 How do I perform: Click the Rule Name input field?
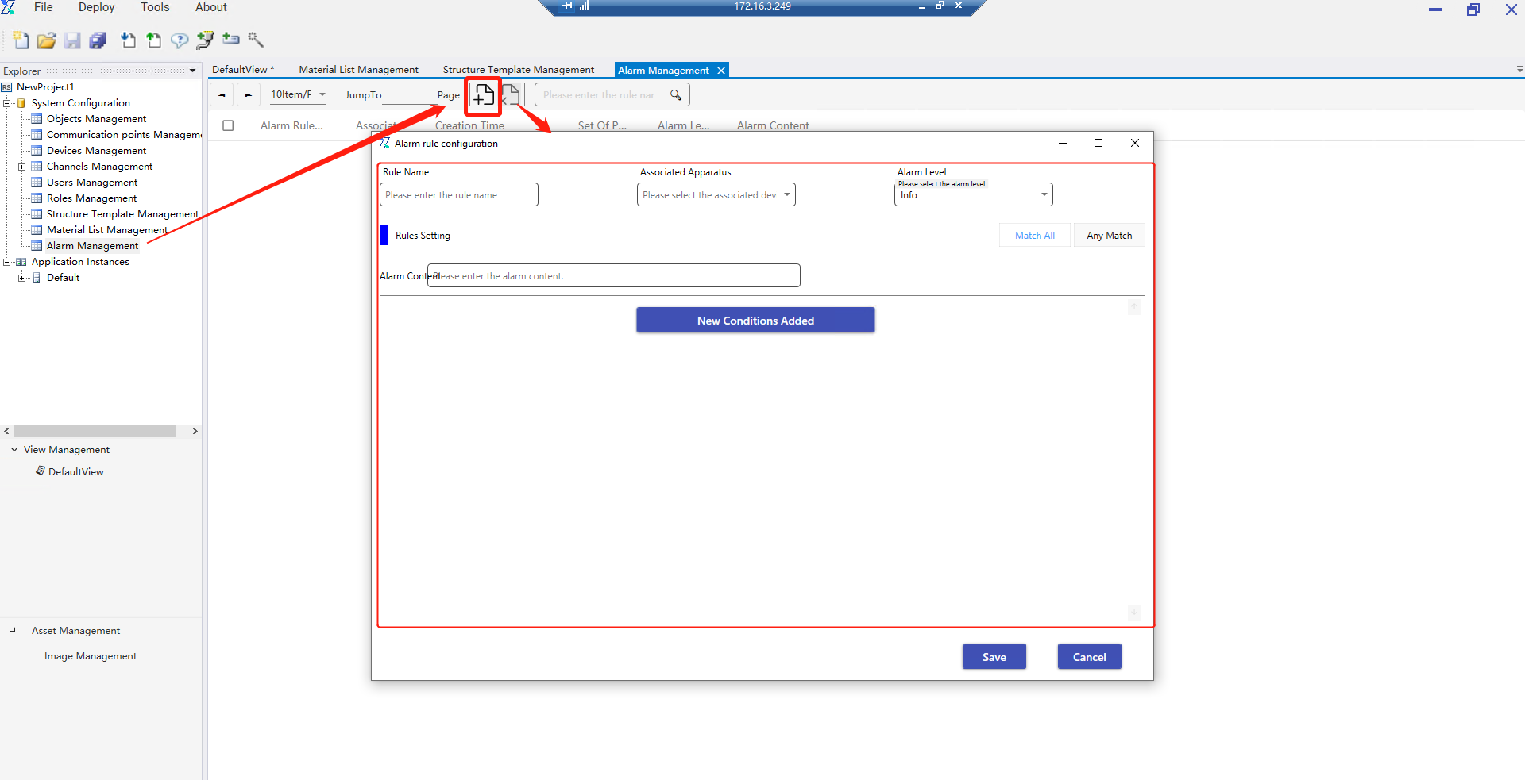click(x=459, y=195)
